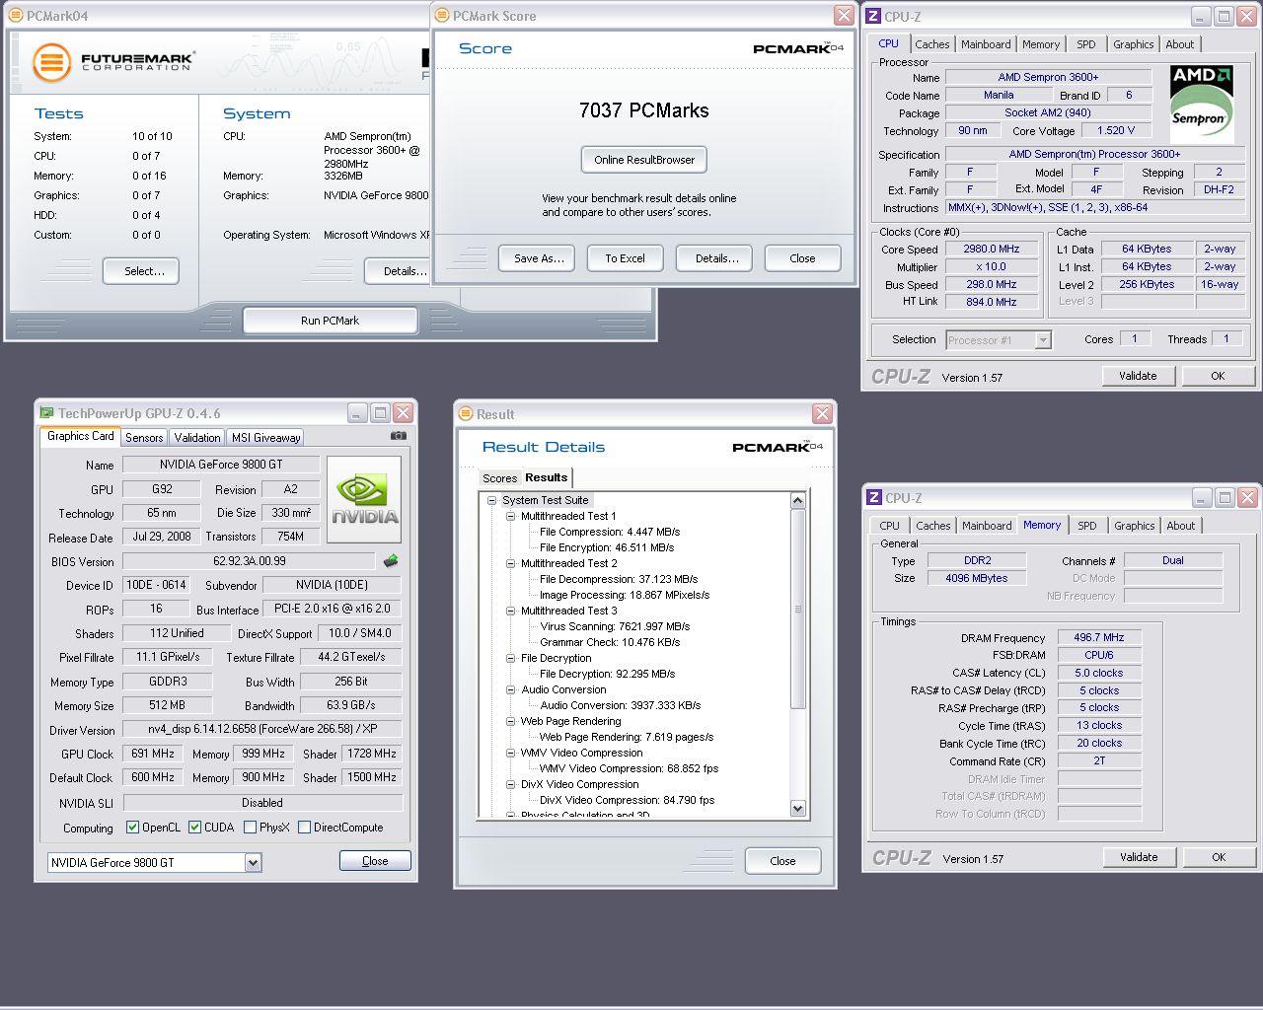1263x1010 pixels.
Task: Click the GPU-Z title bar app icon
Action: 46,413
